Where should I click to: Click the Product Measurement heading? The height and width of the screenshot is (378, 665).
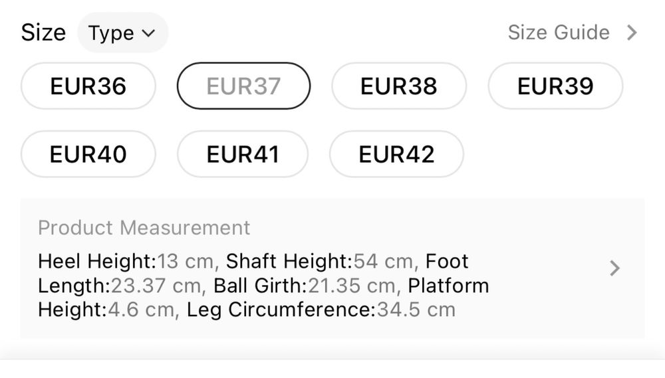point(144,228)
